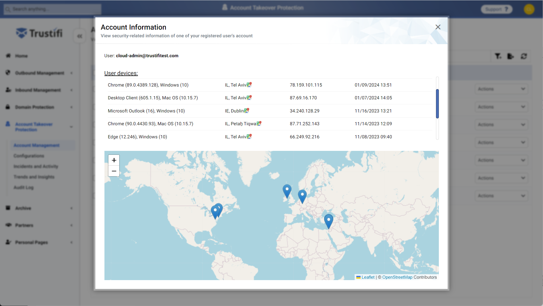Open Incidents and Activity submenu item
The image size is (543, 306).
coord(36,166)
